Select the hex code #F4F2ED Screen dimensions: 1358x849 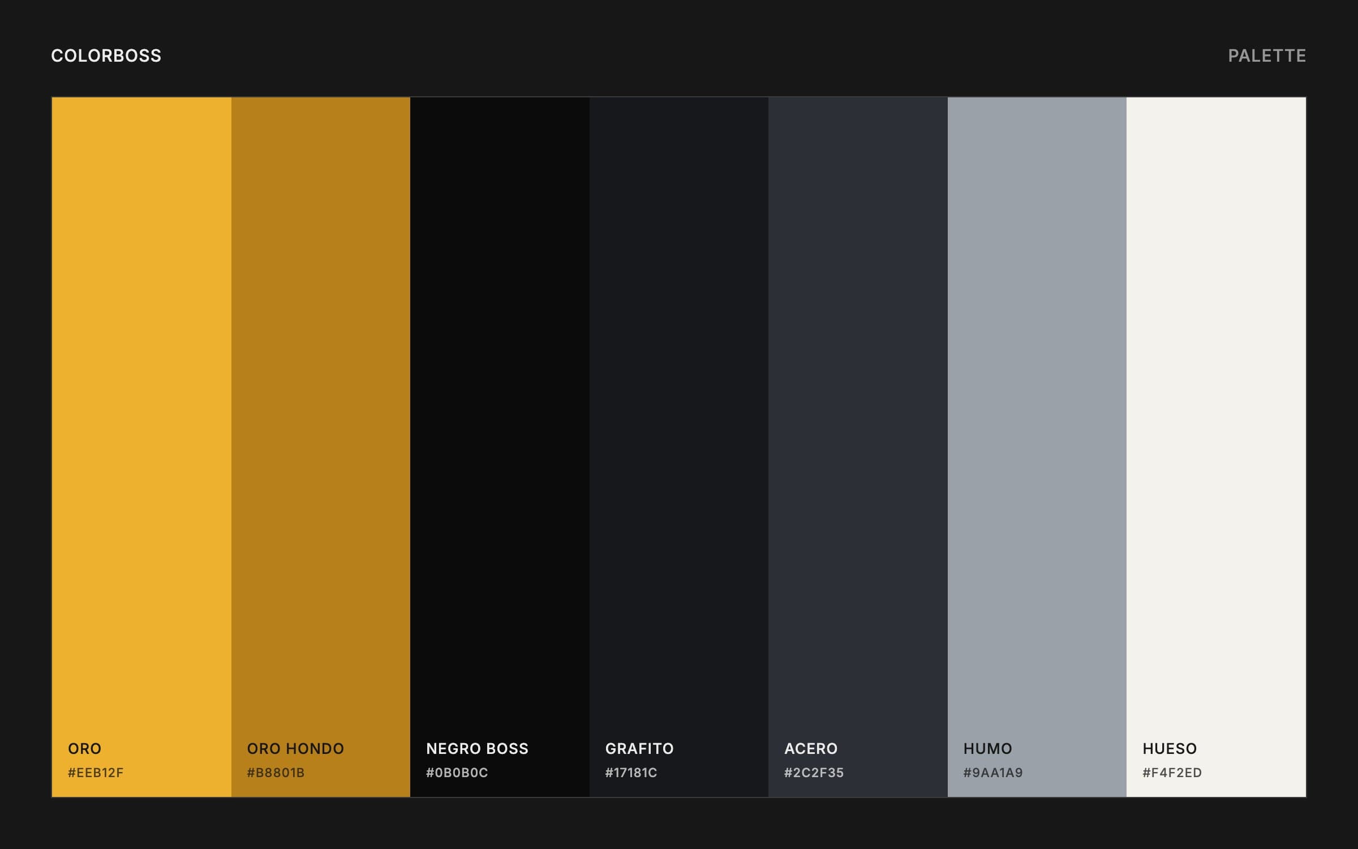click(1172, 773)
